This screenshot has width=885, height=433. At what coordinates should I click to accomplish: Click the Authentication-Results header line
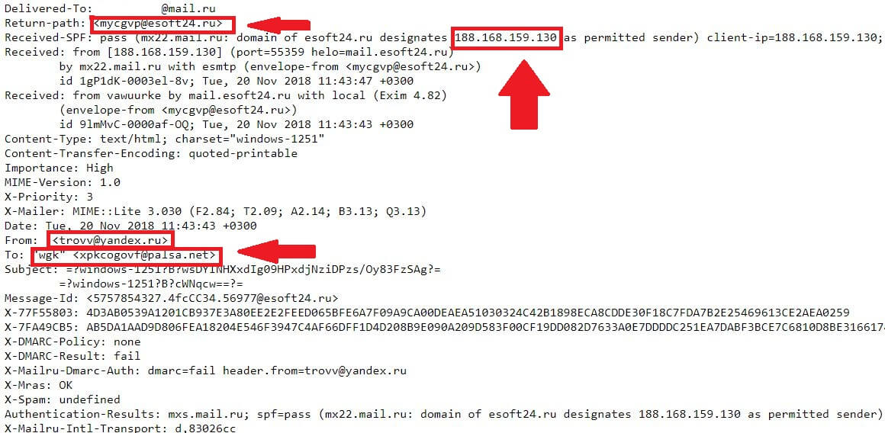tap(443, 414)
